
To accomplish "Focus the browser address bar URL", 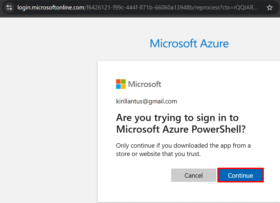I will pos(137,8).
